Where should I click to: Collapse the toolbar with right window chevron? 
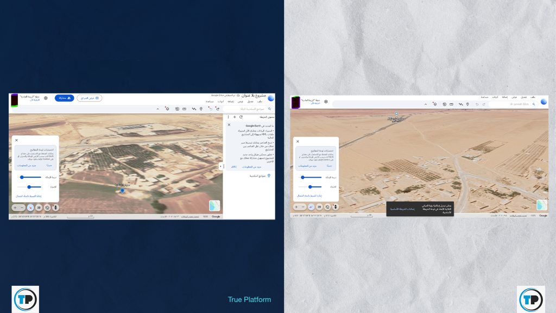point(426,104)
